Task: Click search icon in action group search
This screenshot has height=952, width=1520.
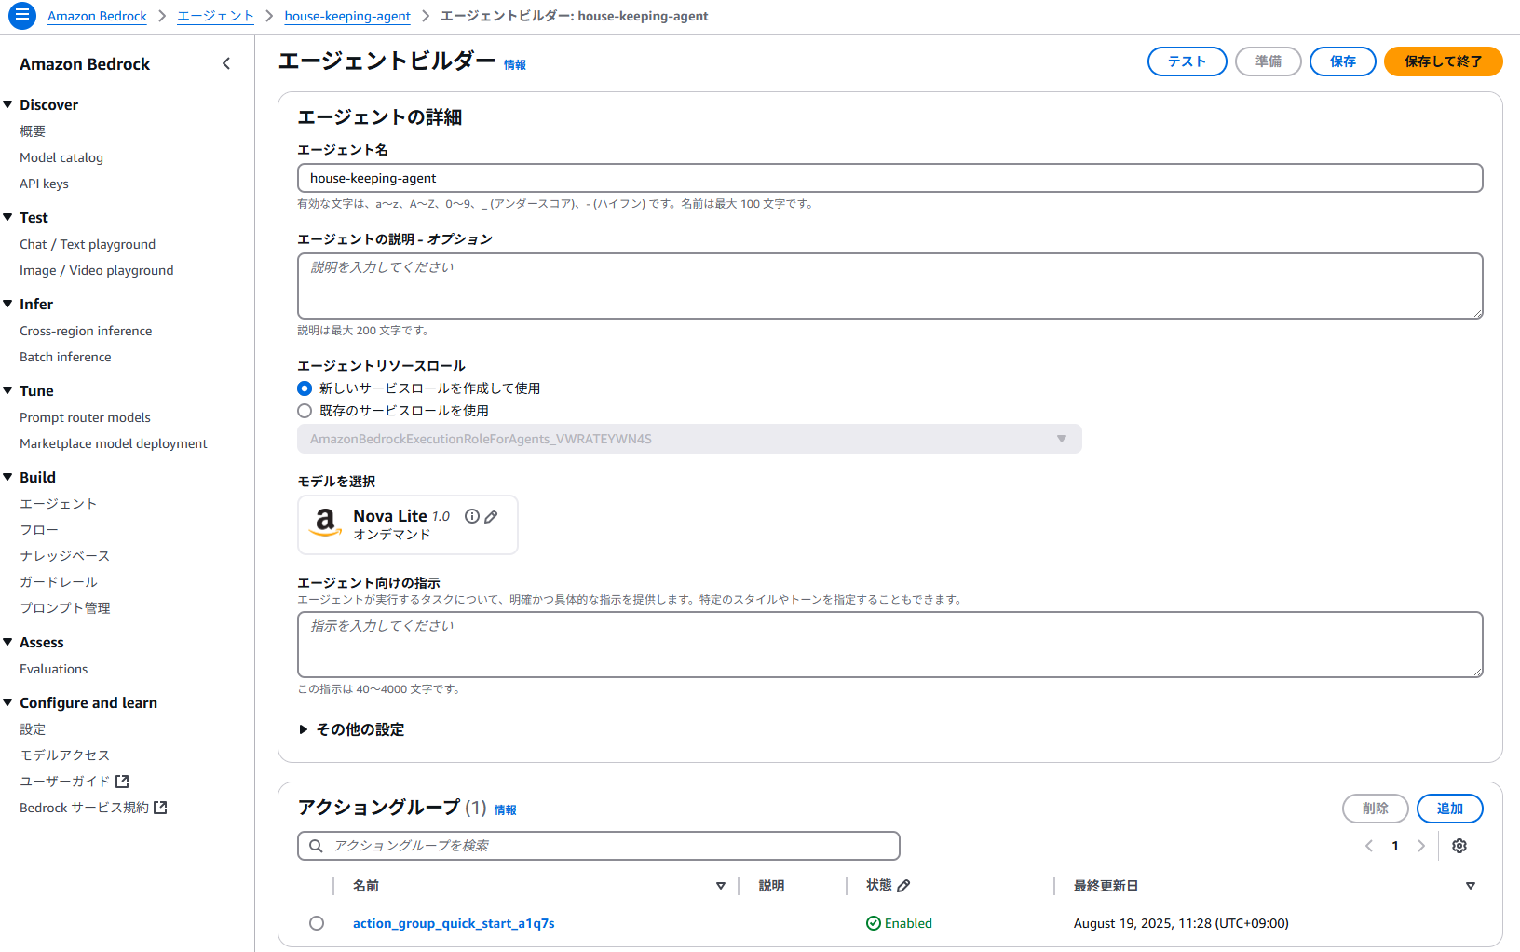Action: pos(316,846)
